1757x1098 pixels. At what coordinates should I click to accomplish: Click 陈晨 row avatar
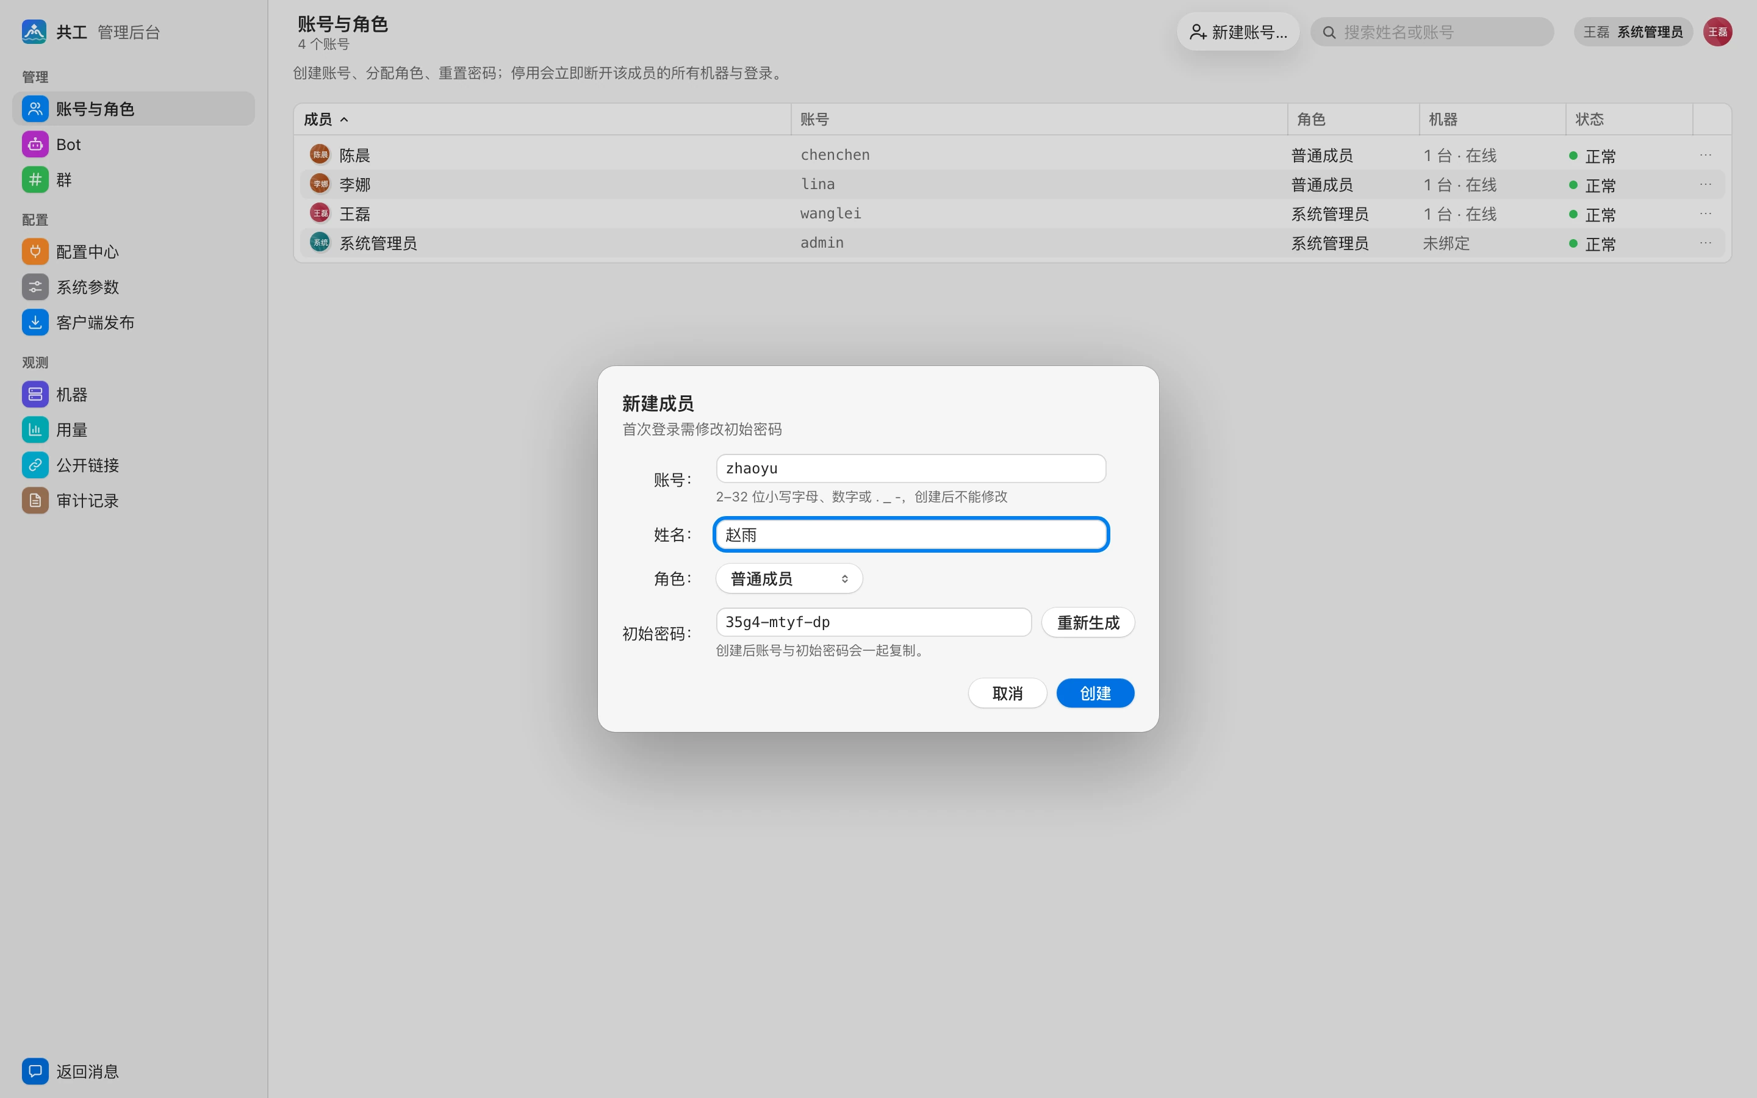click(x=320, y=155)
